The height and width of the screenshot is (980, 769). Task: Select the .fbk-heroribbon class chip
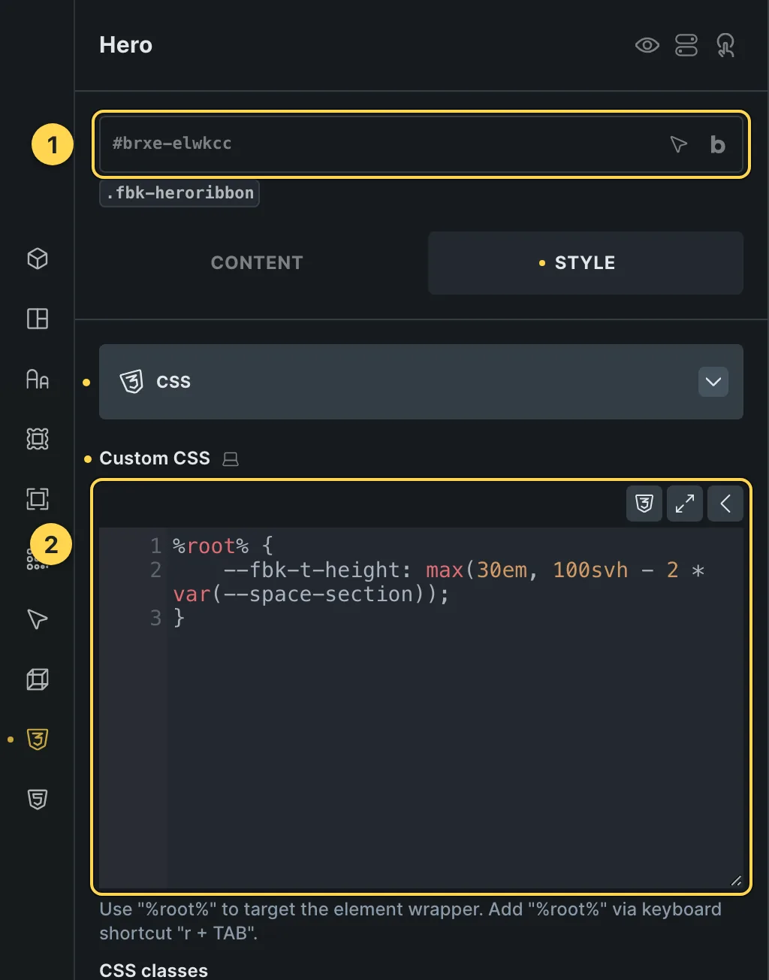pos(179,192)
